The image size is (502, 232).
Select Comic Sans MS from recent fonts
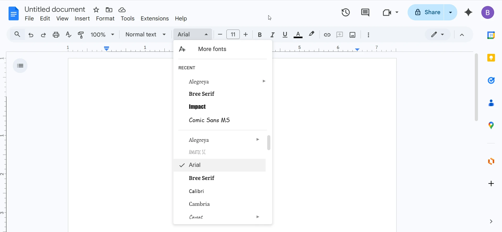pos(209,120)
